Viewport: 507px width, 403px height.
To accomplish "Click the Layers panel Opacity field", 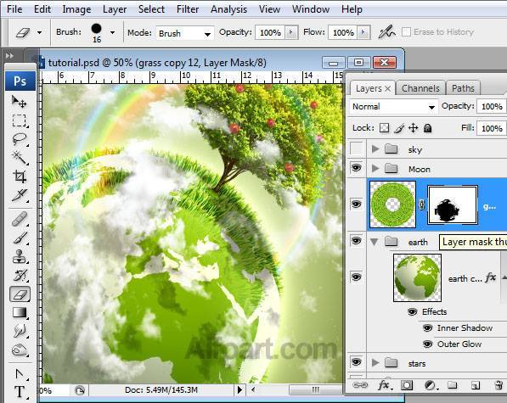I will [492, 107].
